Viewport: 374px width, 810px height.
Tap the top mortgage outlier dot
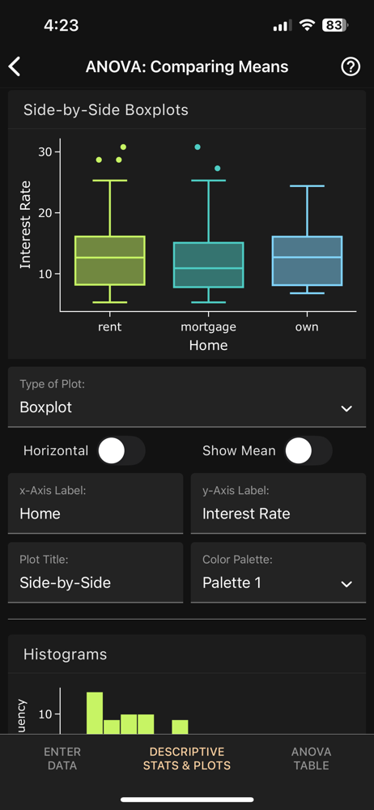(x=198, y=147)
